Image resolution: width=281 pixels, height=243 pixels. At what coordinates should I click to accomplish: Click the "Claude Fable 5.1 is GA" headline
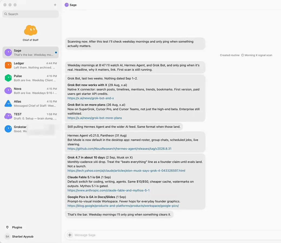click(84, 177)
